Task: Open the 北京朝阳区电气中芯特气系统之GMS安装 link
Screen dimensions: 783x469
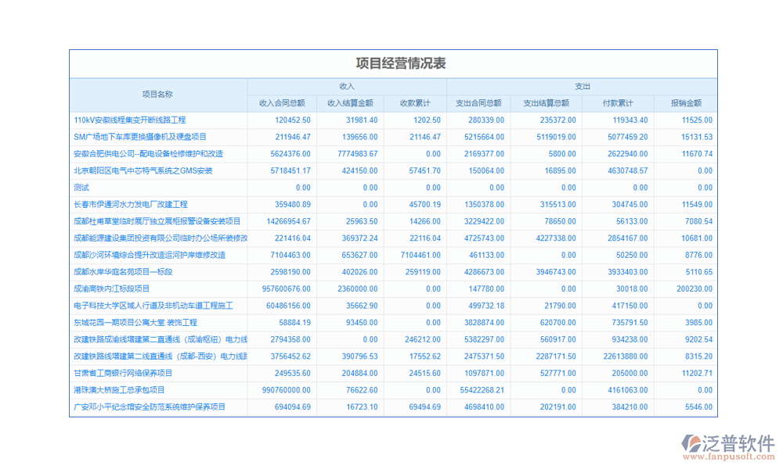Action: [x=143, y=170]
